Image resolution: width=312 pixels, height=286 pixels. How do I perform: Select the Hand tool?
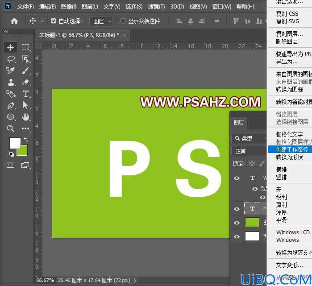25,117
